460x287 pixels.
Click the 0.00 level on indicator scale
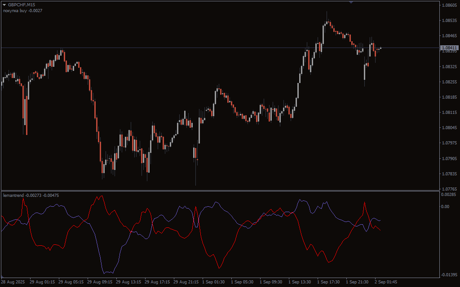445,207
